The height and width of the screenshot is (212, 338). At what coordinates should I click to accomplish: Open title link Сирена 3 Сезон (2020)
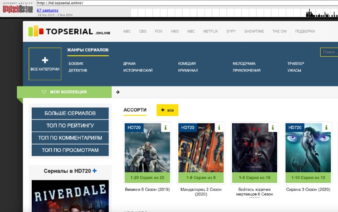[308, 189]
